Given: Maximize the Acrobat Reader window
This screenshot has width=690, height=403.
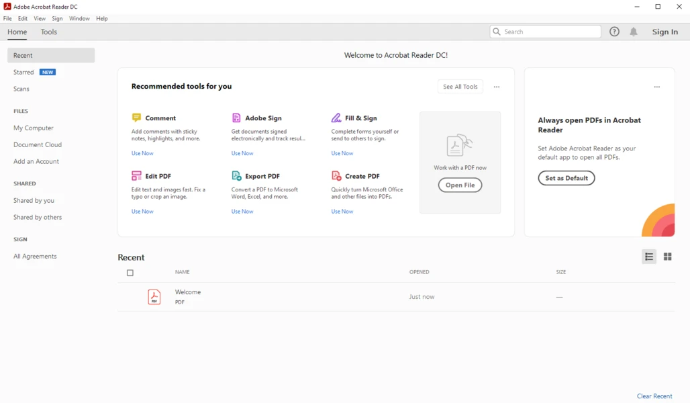Looking at the screenshot, I should point(658,7).
